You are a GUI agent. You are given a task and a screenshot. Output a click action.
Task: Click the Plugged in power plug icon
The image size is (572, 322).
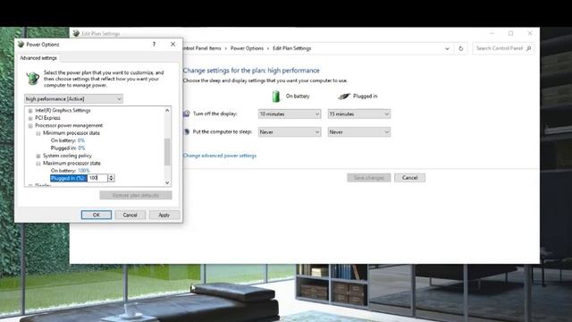[343, 97]
